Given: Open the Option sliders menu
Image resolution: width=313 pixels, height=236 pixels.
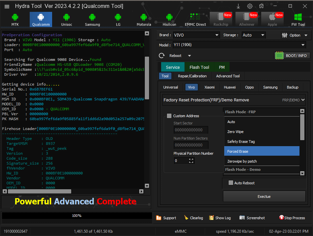Looking at the screenshot, I should pos(295,35).
